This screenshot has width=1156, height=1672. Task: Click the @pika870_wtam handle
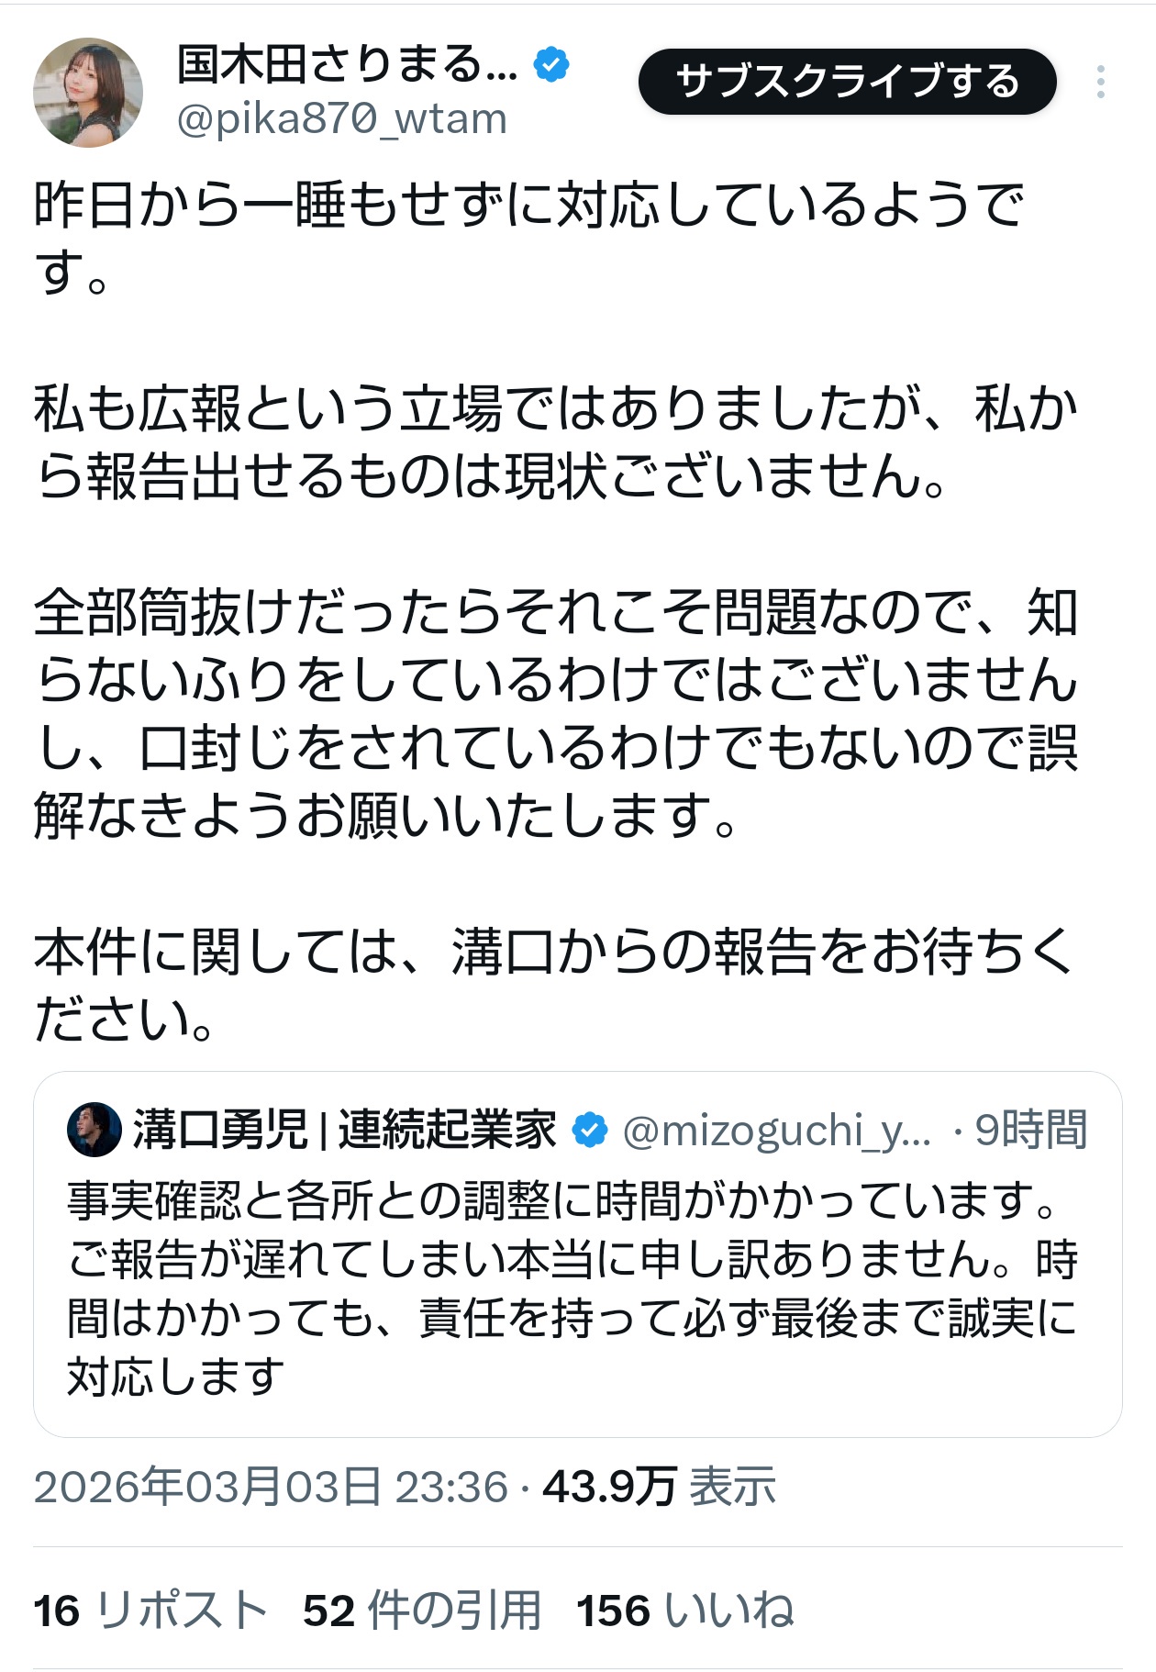[341, 119]
